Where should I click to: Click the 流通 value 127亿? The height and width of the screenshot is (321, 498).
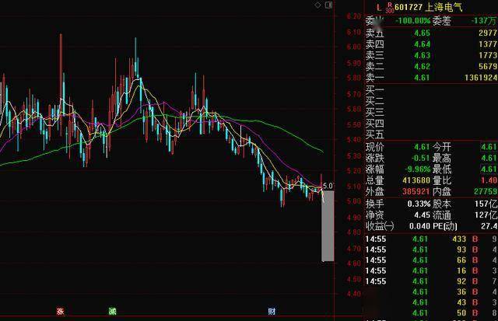486,215
